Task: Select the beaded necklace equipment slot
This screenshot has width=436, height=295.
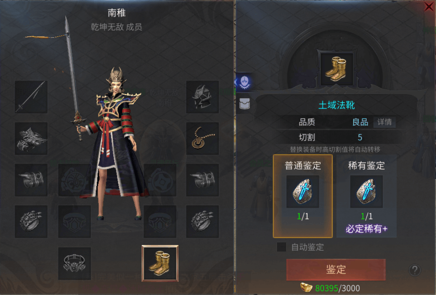Action: click(203, 139)
